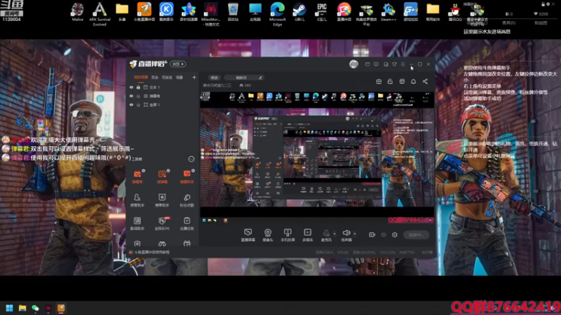Add a 摄像头 camera source
The image size is (561, 315).
coord(268,235)
